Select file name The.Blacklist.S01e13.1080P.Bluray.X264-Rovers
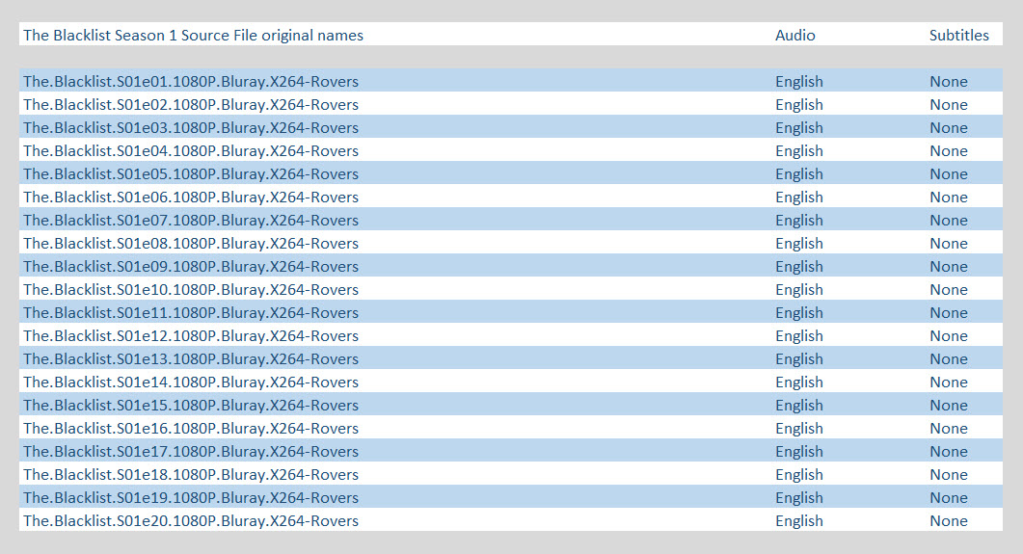Image resolution: width=1023 pixels, height=554 pixels. pos(191,359)
